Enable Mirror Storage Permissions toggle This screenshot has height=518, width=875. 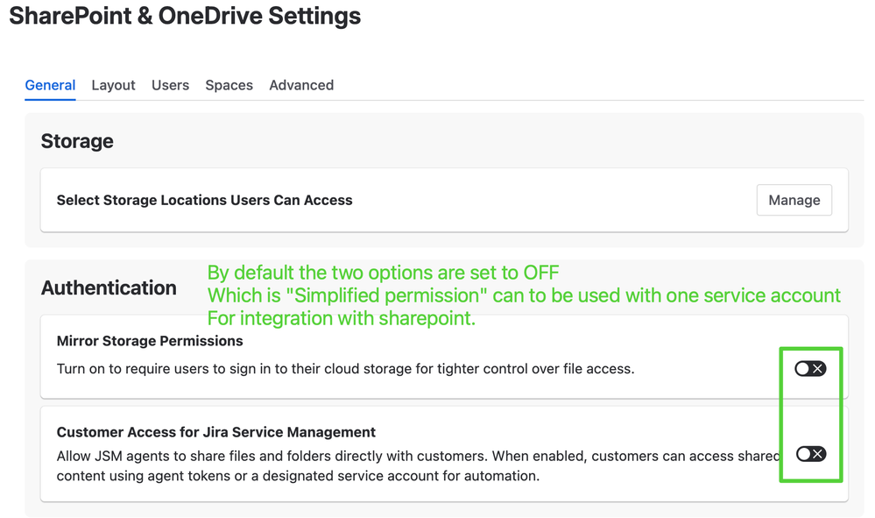pos(810,368)
